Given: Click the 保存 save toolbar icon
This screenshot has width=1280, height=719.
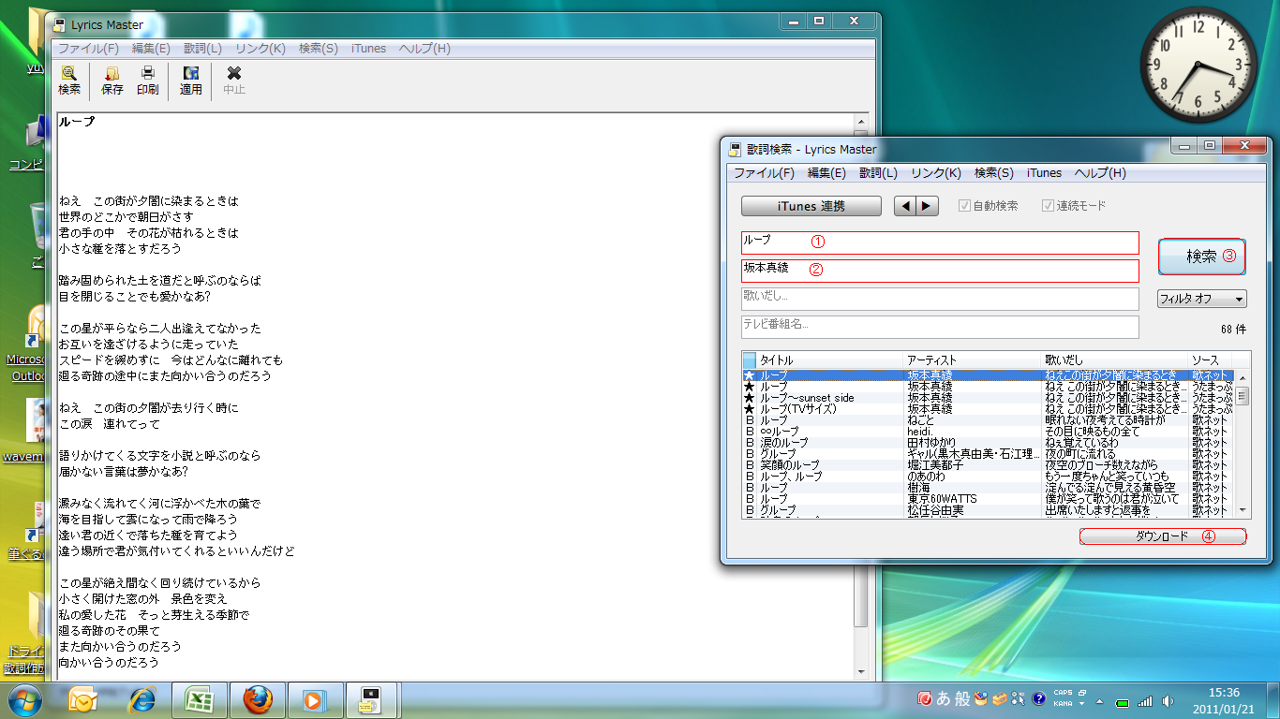Looking at the screenshot, I should pos(112,81).
